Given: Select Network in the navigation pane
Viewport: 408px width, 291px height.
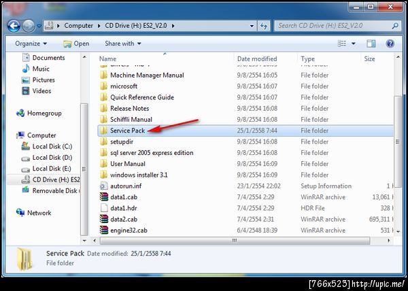Looking at the screenshot, I should point(39,213).
